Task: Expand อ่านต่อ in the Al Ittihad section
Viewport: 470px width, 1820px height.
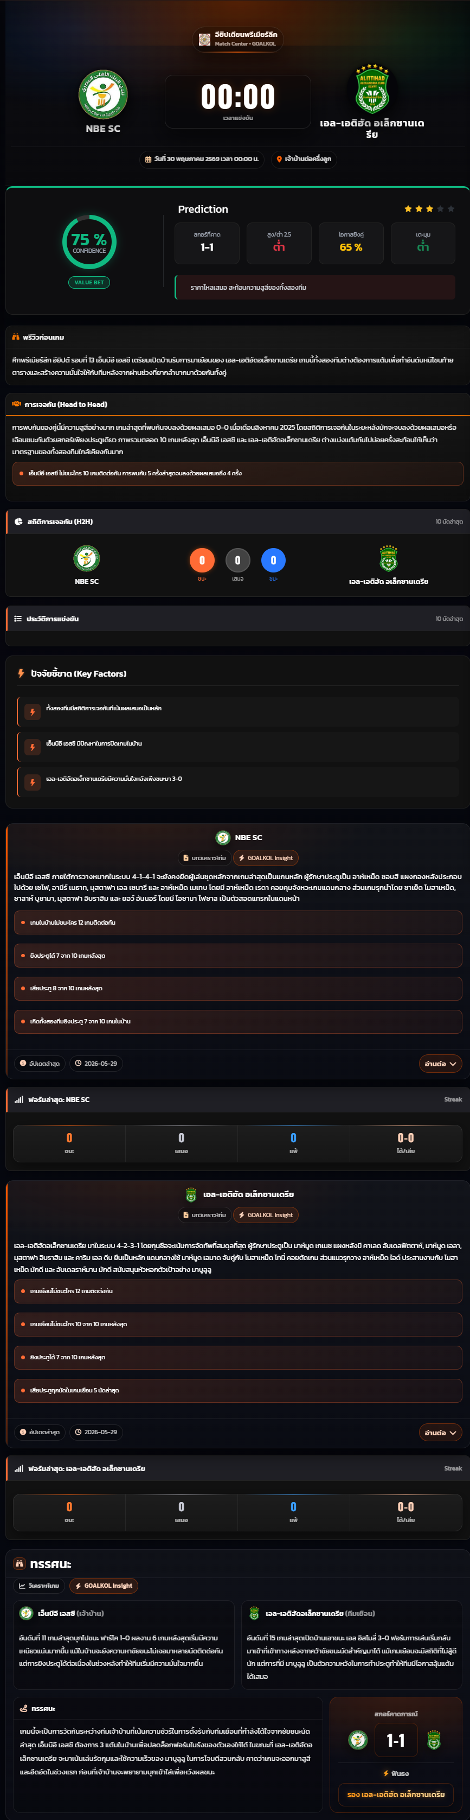Action: (x=440, y=1431)
